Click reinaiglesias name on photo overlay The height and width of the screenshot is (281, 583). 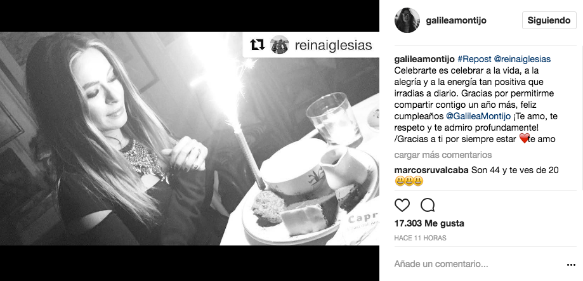click(333, 45)
